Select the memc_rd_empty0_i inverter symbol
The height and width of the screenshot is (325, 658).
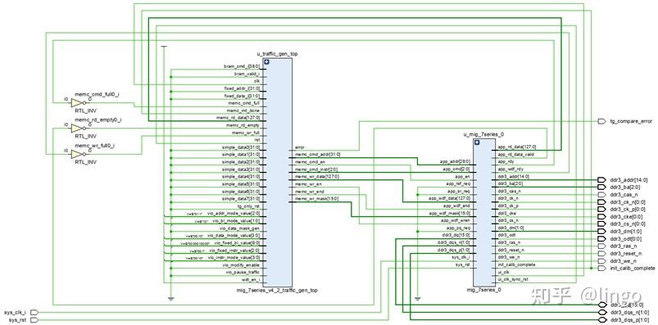pos(79,129)
